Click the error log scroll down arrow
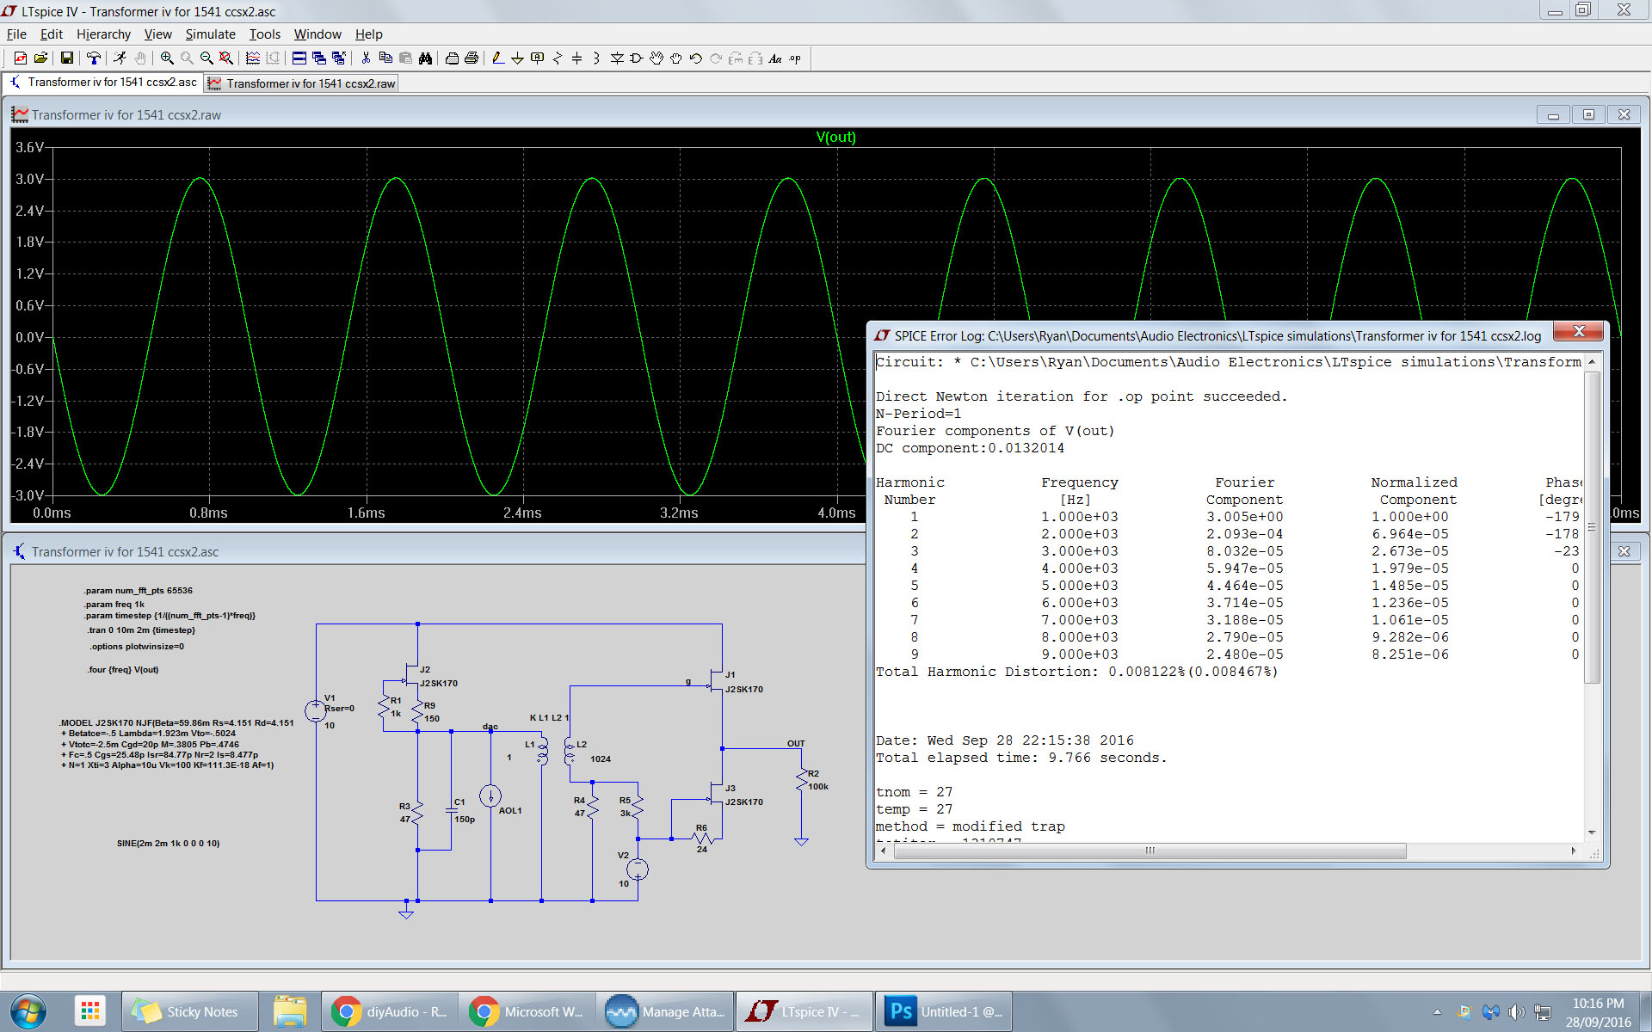The image size is (1652, 1032). coord(1592,832)
